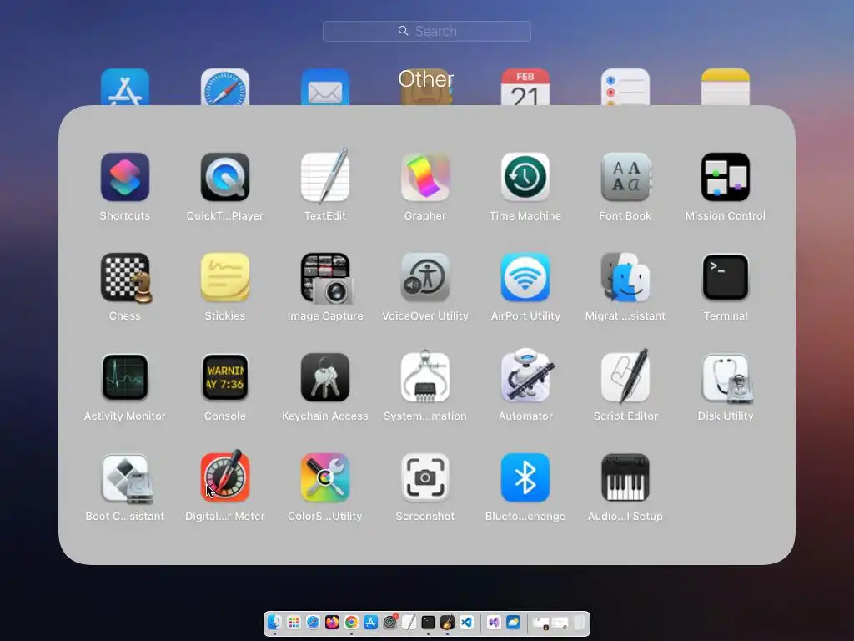Image resolution: width=854 pixels, height=641 pixels.
Task: Click the Launchpad Search field
Action: [427, 31]
